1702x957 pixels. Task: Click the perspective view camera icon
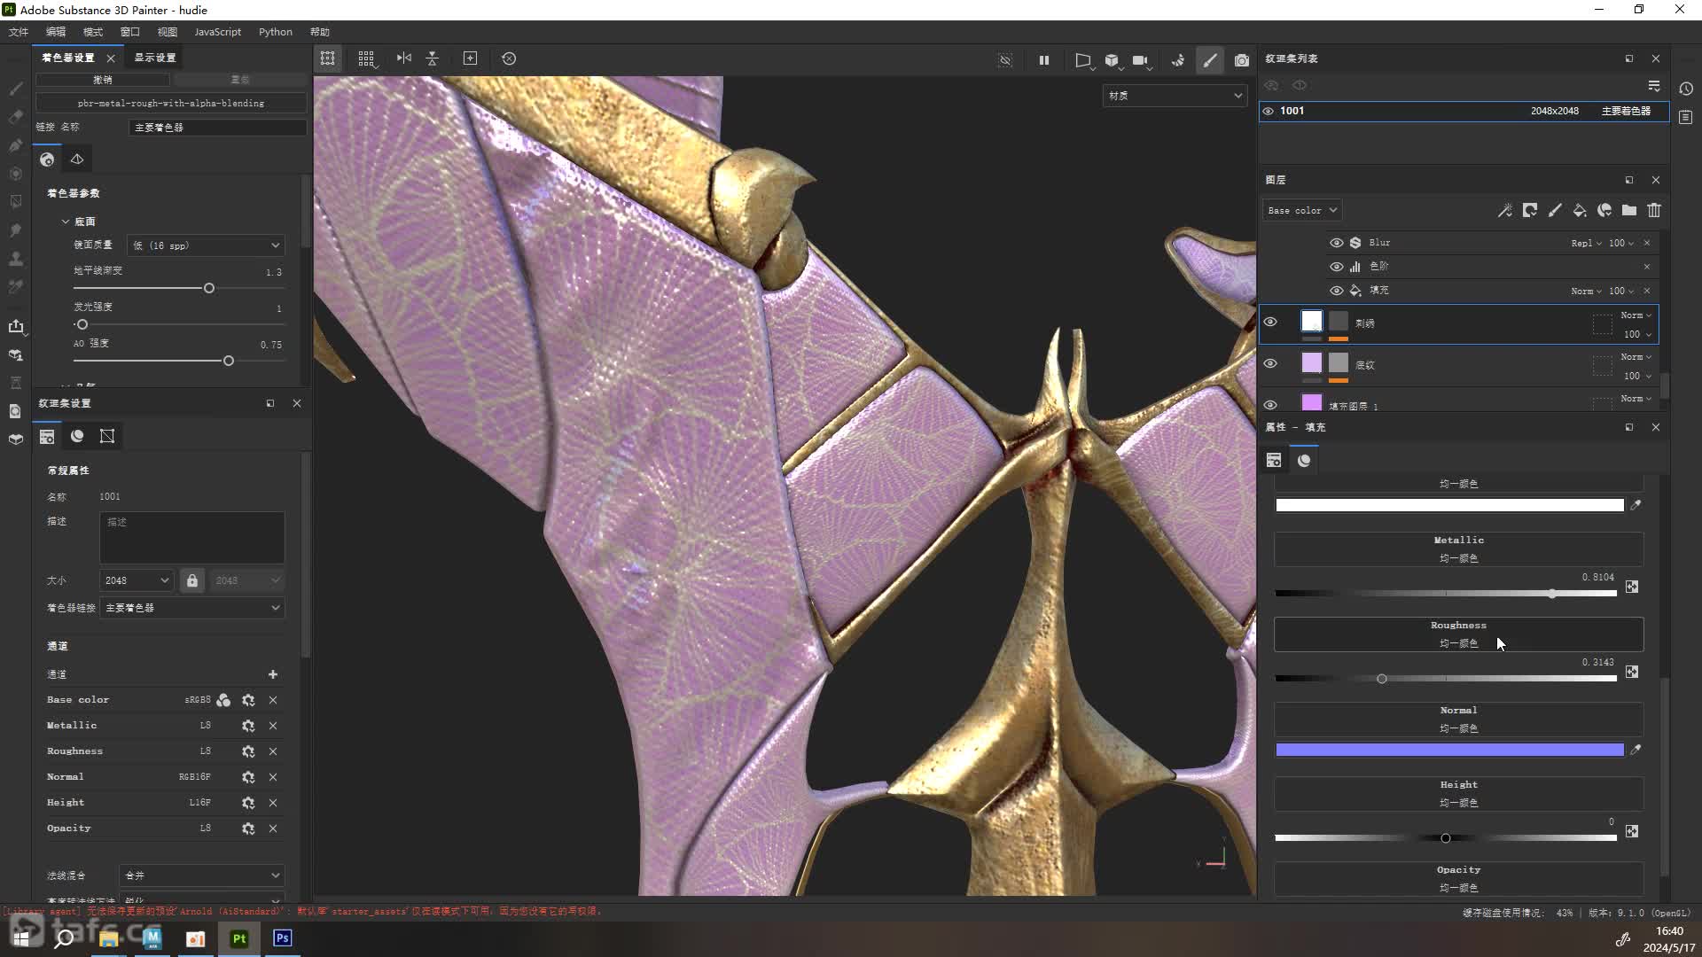coord(1082,60)
